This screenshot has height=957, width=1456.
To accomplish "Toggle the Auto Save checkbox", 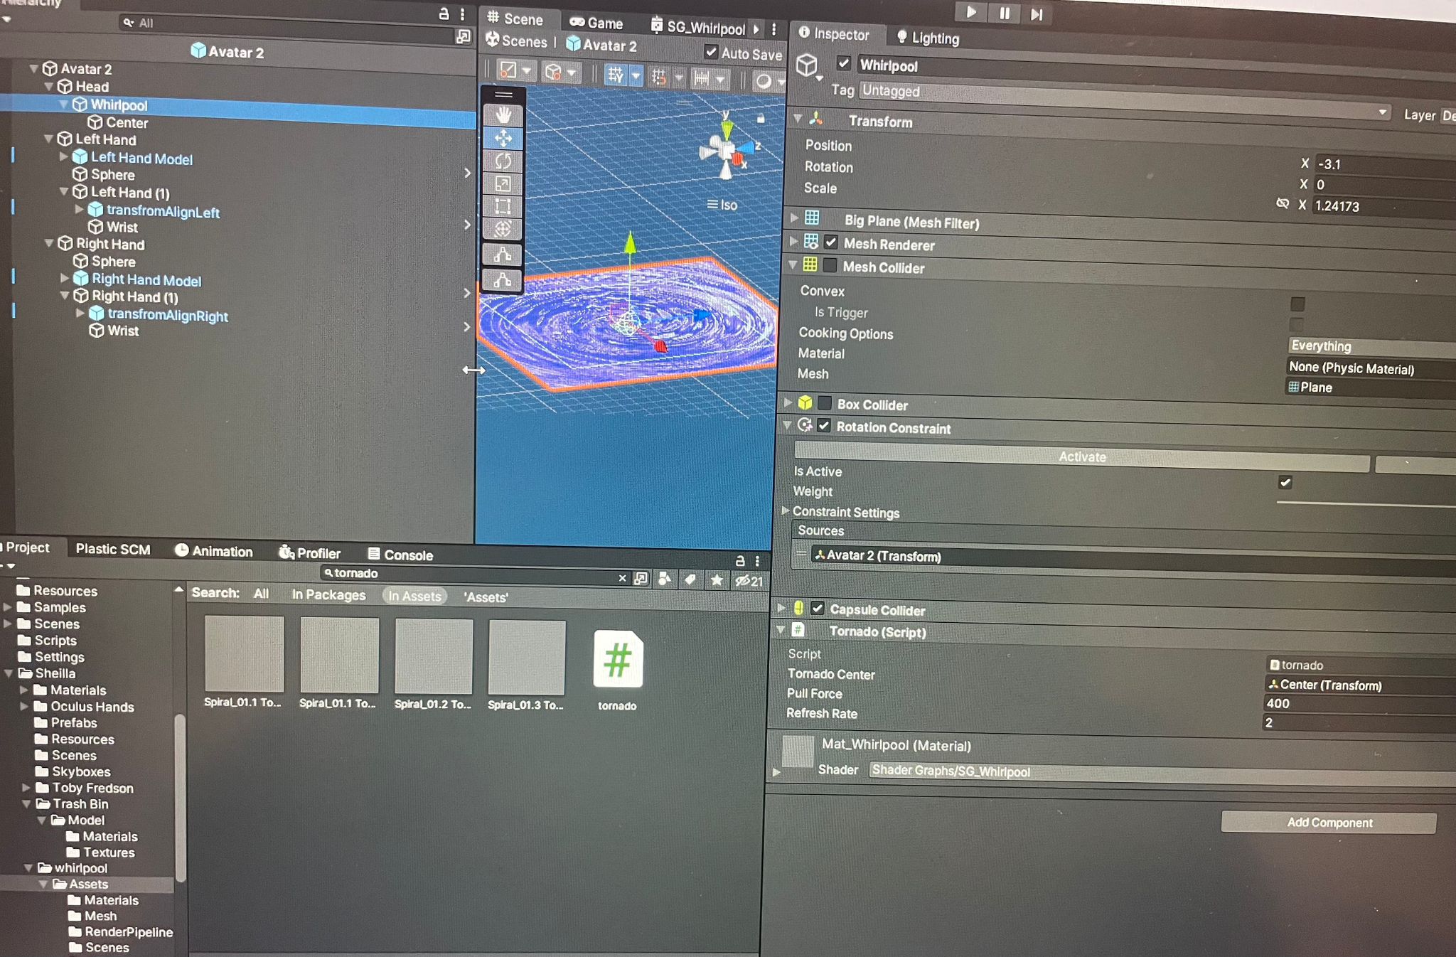I will 710,52.
